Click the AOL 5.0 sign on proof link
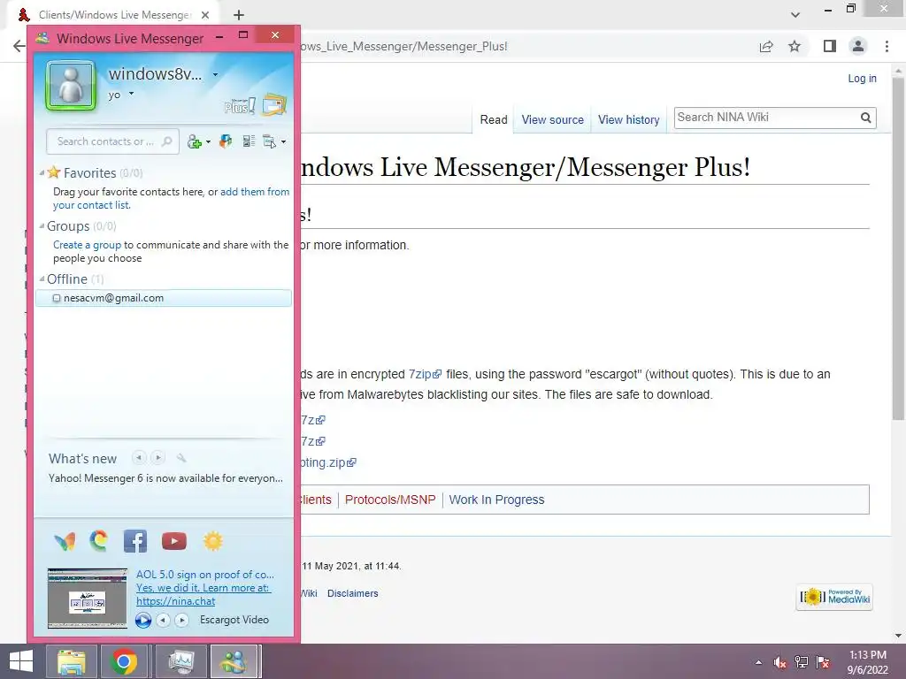Viewport: 906px width, 679px height. coord(205,575)
